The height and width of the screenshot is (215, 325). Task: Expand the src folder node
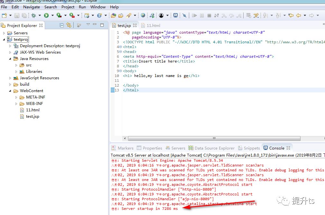coord(16,65)
